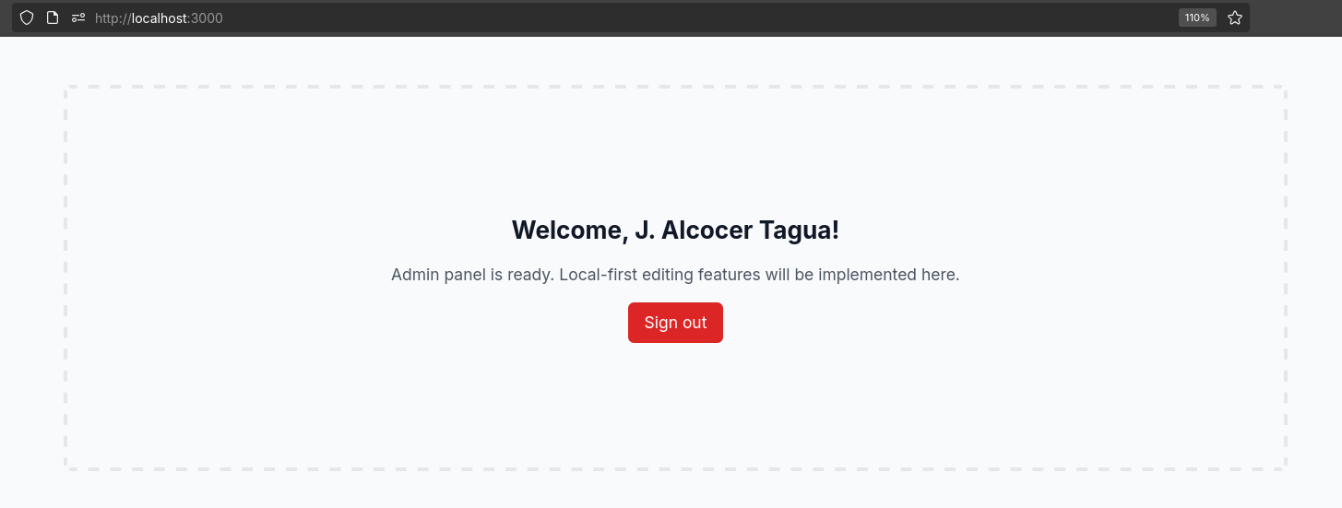Open the tracking protection shield icon
The height and width of the screenshot is (508, 1342).
pos(27,18)
